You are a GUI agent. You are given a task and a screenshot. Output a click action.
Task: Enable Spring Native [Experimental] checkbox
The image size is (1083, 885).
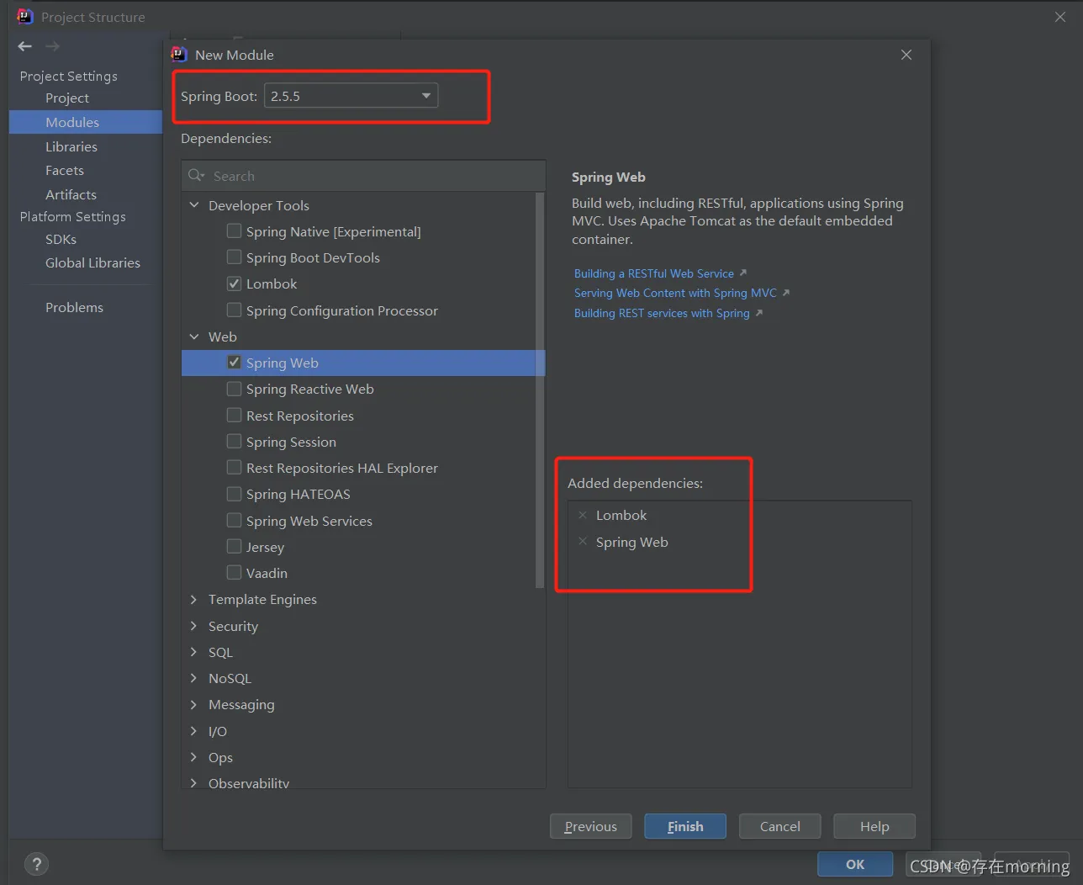pos(235,231)
